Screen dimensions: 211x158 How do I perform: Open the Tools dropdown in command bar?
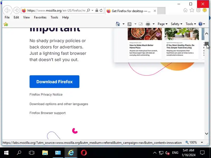click(x=191, y=24)
